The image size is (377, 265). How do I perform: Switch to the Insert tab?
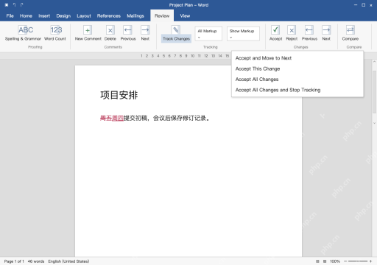tap(44, 16)
